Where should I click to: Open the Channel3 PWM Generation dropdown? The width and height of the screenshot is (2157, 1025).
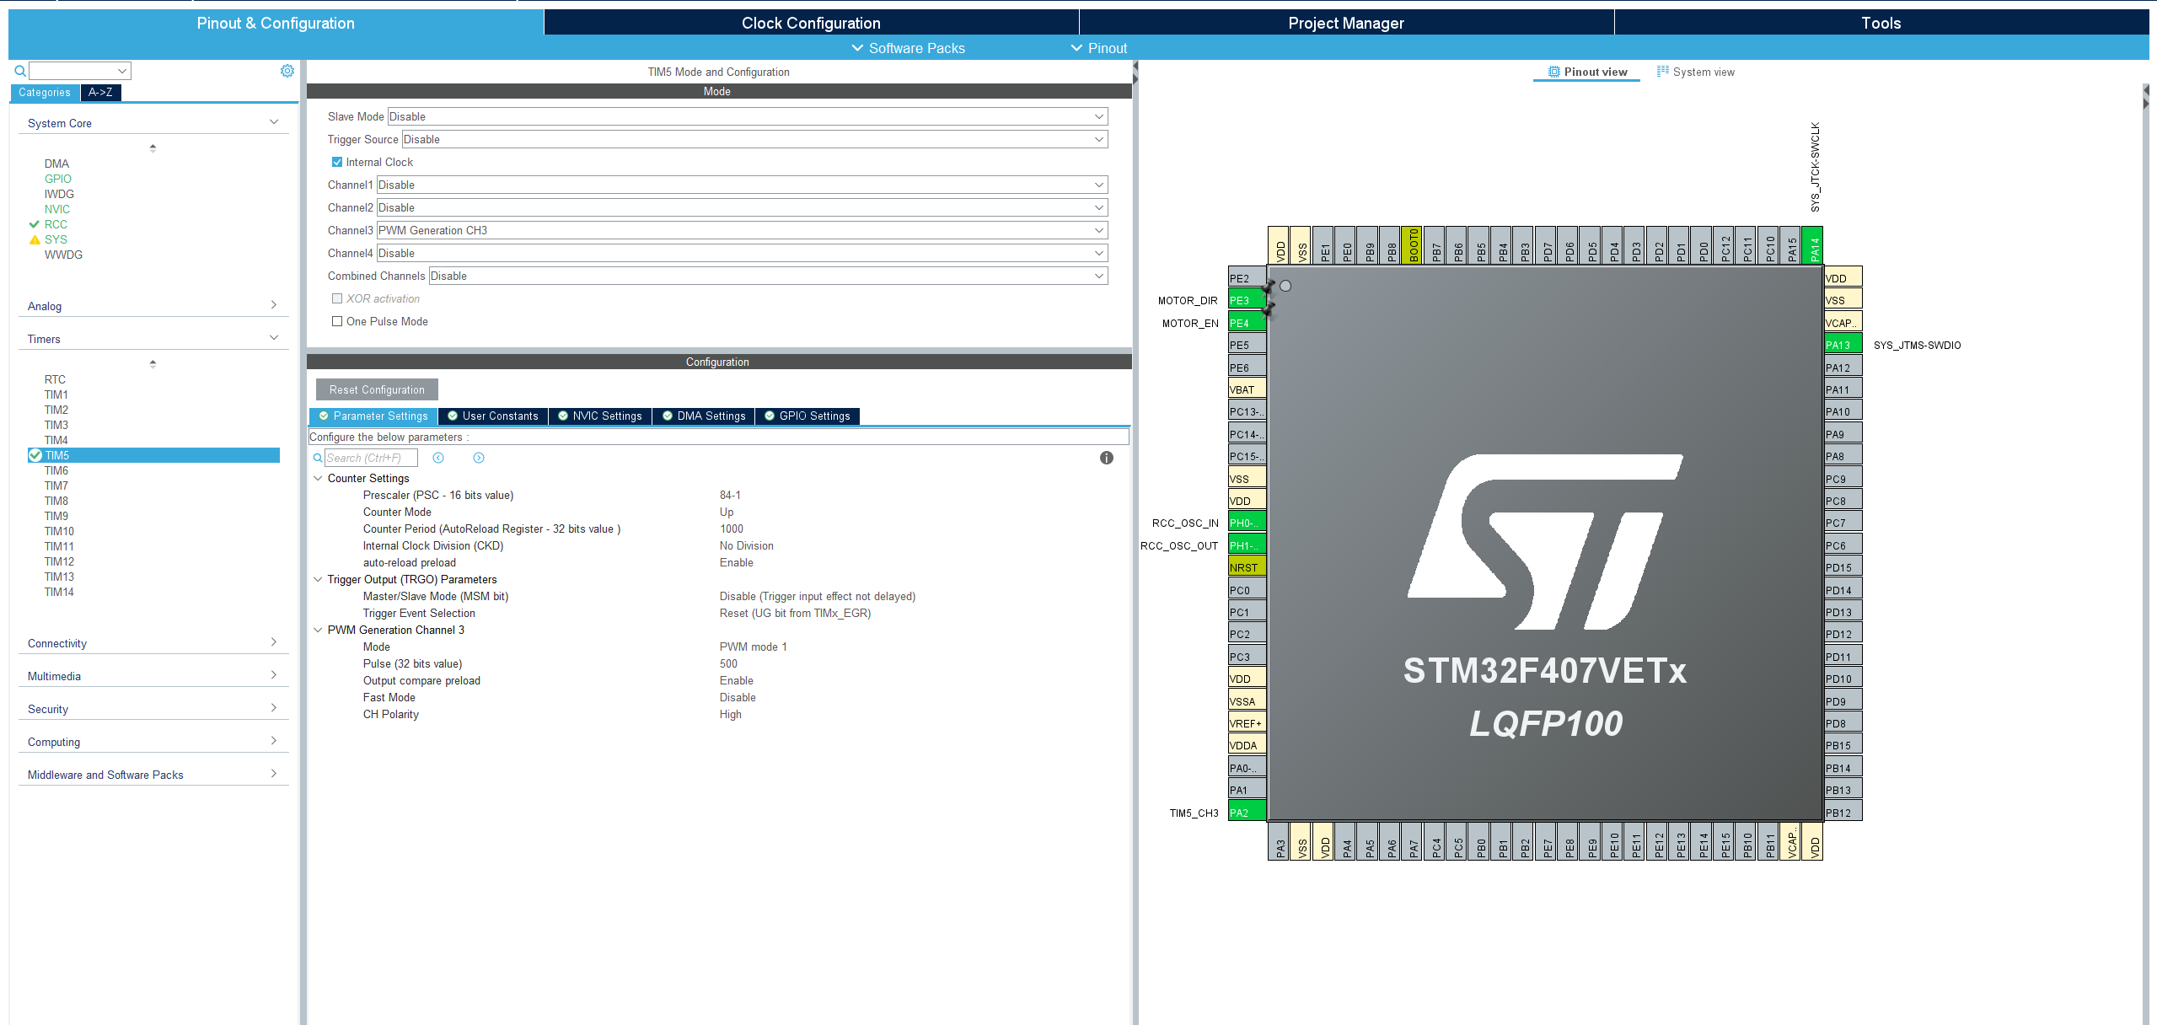(742, 230)
